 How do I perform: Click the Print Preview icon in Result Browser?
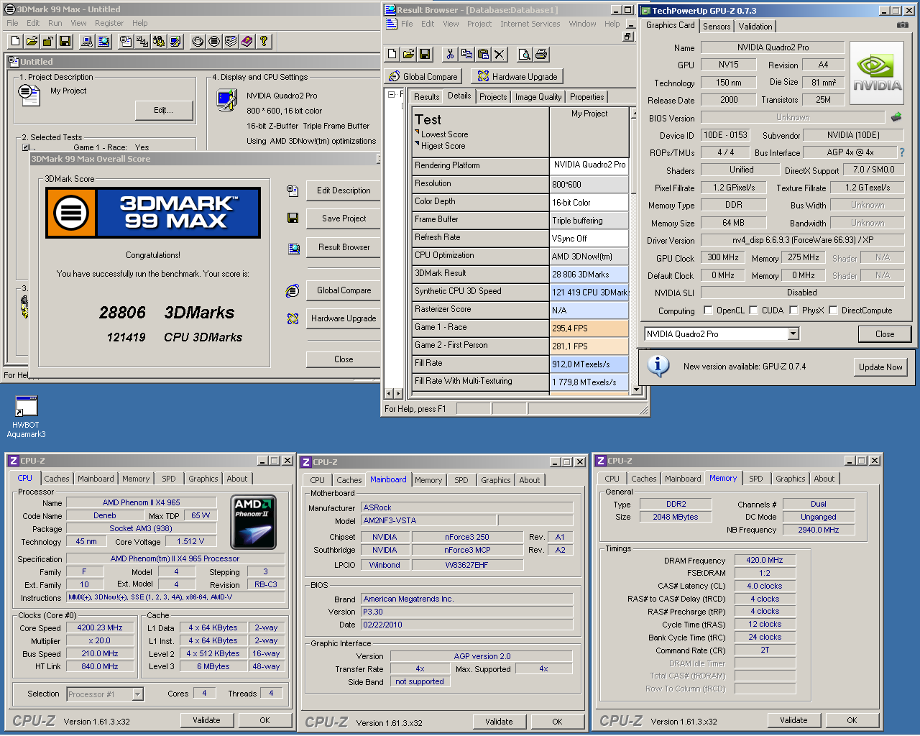525,54
